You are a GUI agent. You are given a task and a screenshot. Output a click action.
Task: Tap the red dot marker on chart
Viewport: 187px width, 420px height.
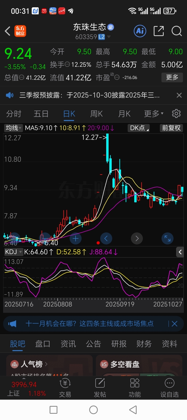(98, 243)
